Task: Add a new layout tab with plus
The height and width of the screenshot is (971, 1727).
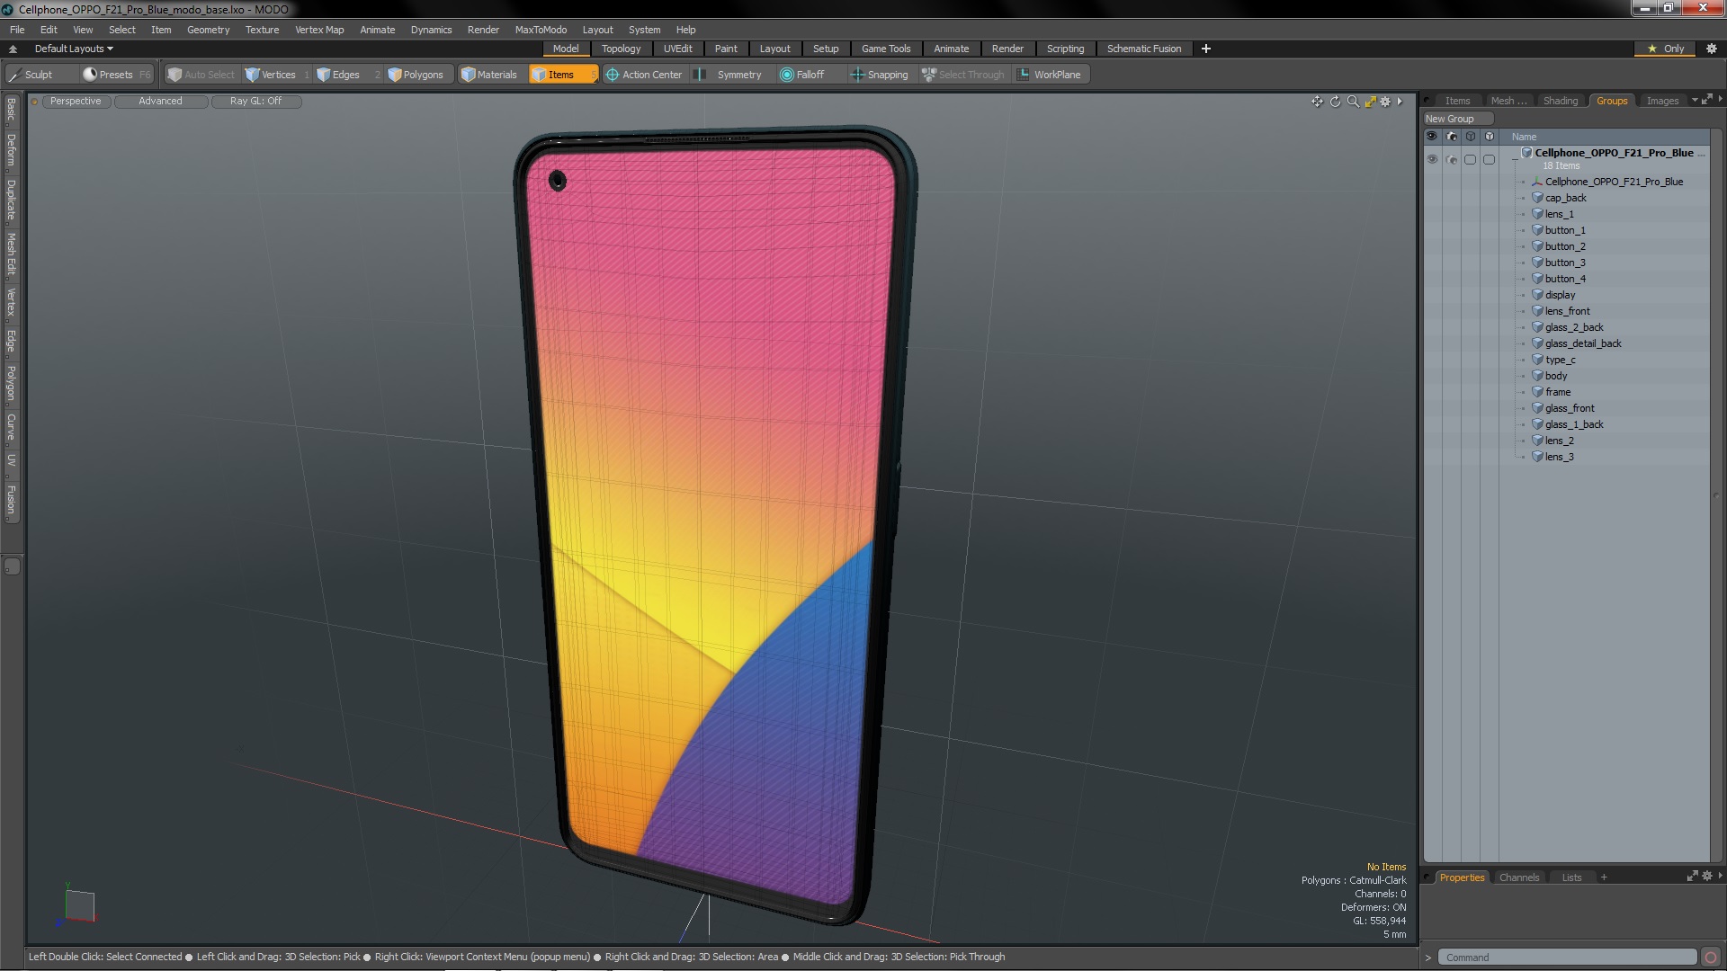Action: pyautogui.click(x=1206, y=49)
